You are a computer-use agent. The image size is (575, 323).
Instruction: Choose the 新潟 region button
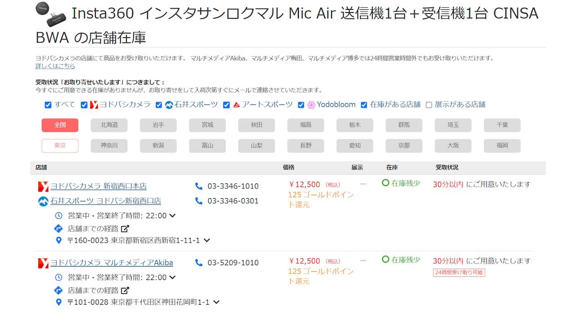(158, 146)
